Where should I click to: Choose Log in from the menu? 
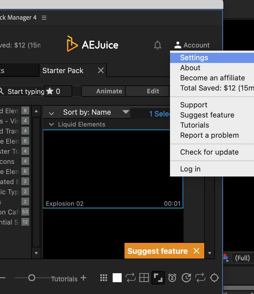click(212, 169)
